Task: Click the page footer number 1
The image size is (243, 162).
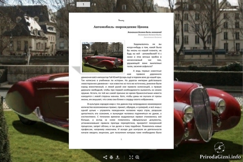Action: 121,139
